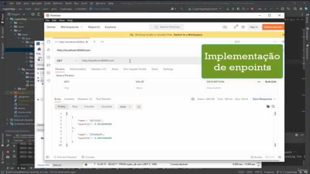Open the Save Response dropdown
The width and height of the screenshot is (310, 174).
pos(264,99)
